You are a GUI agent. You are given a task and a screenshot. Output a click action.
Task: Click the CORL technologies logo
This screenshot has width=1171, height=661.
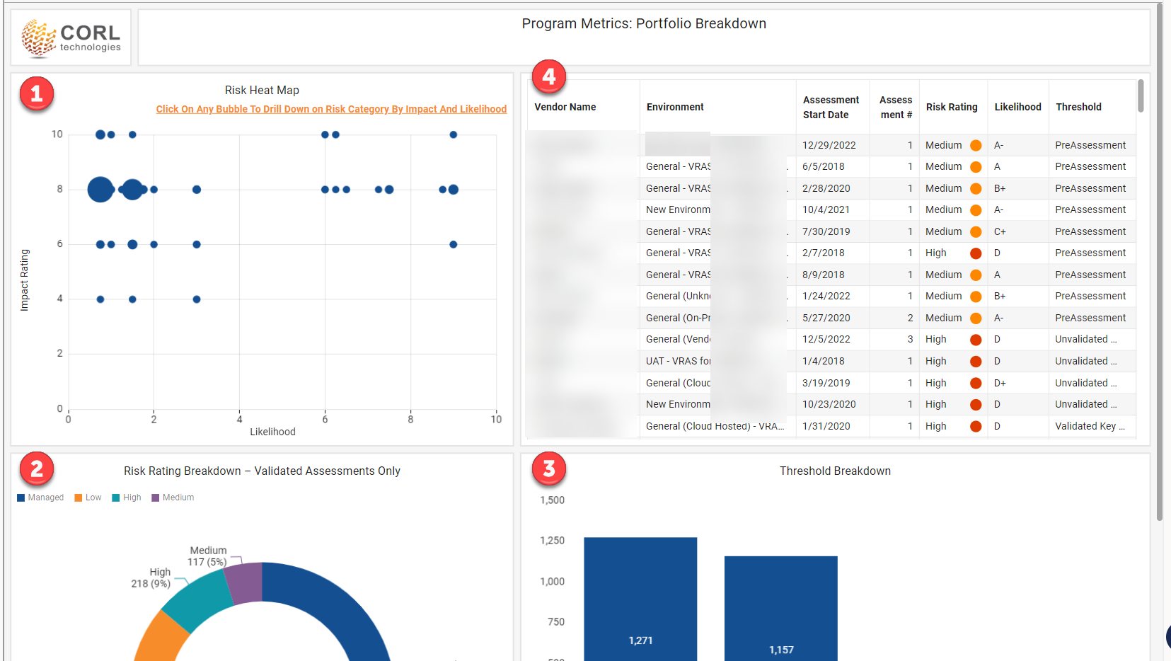click(71, 38)
